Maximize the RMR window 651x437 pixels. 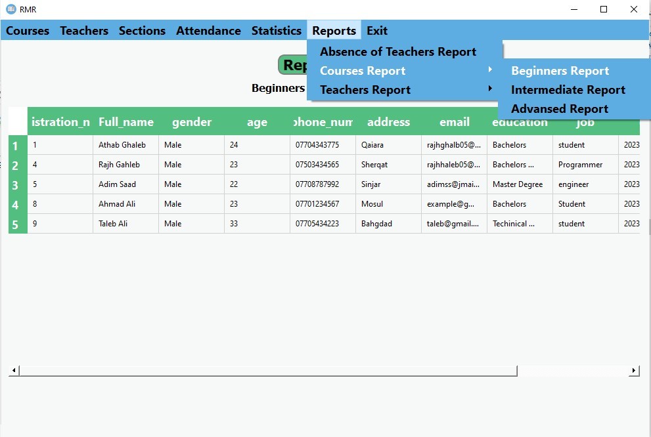click(x=604, y=9)
